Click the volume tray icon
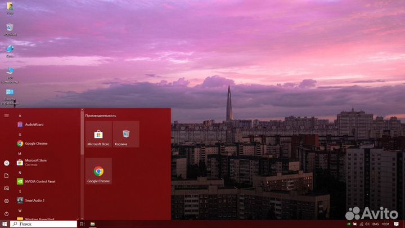The height and width of the screenshot is (228, 405). (367, 224)
